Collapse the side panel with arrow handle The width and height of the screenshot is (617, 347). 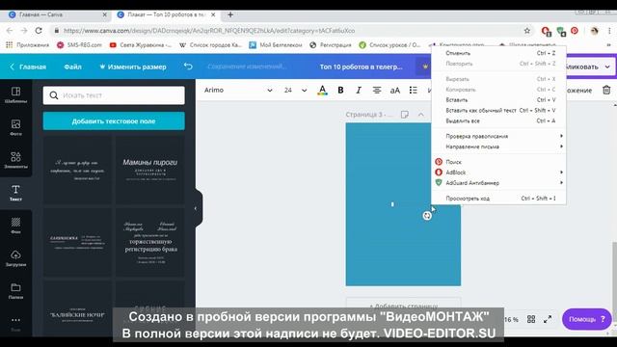pos(197,208)
